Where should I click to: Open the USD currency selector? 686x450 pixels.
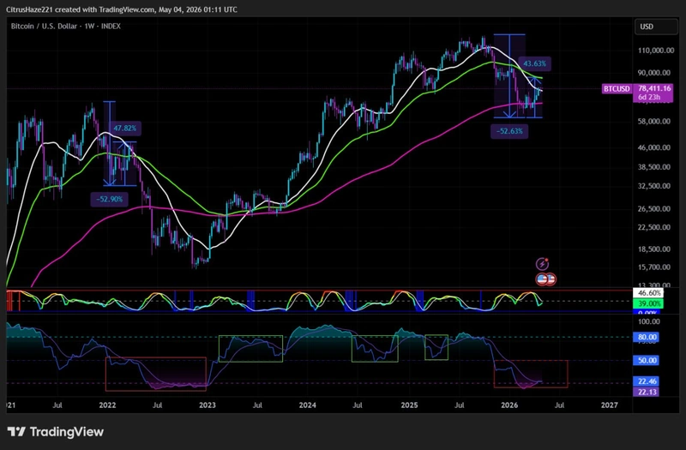point(655,27)
